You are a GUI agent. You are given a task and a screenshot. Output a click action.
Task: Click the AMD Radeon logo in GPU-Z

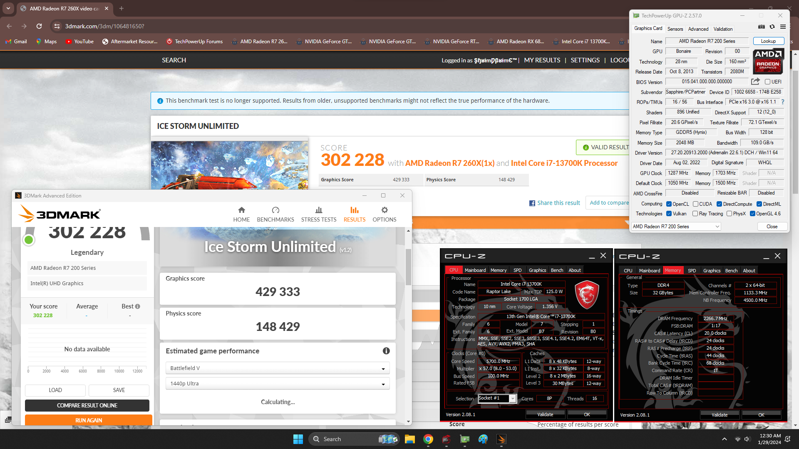pos(768,61)
